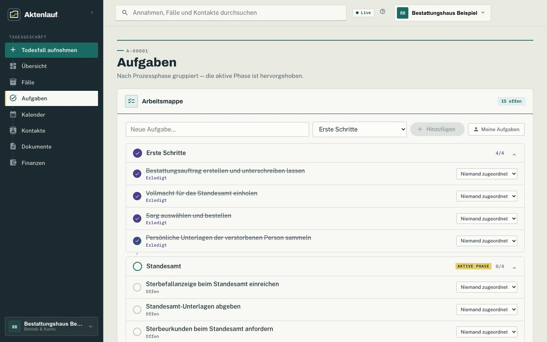This screenshot has height=342, width=547.
Task: Click the Kalender icon in sidebar
Action: 13,114
